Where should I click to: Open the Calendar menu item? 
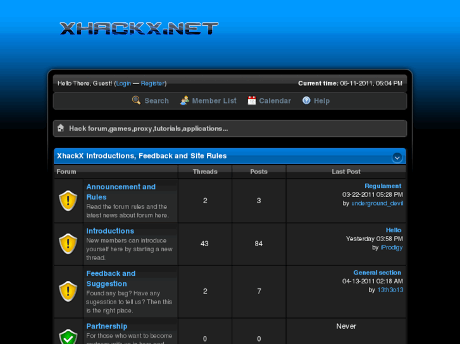click(275, 101)
